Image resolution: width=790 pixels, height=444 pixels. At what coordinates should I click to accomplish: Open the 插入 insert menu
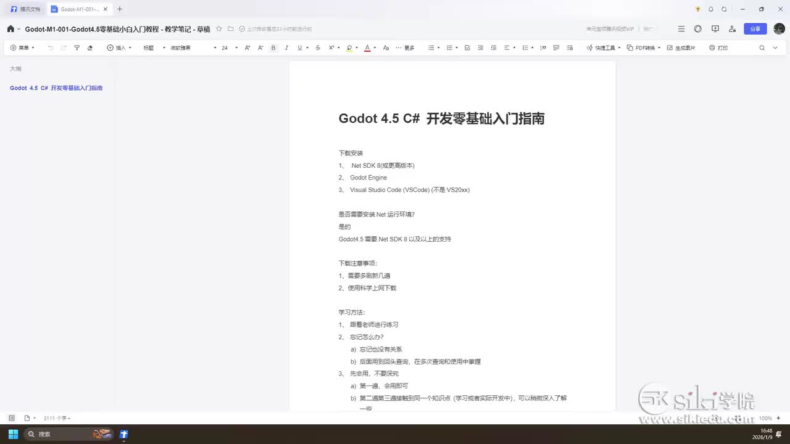tap(119, 47)
